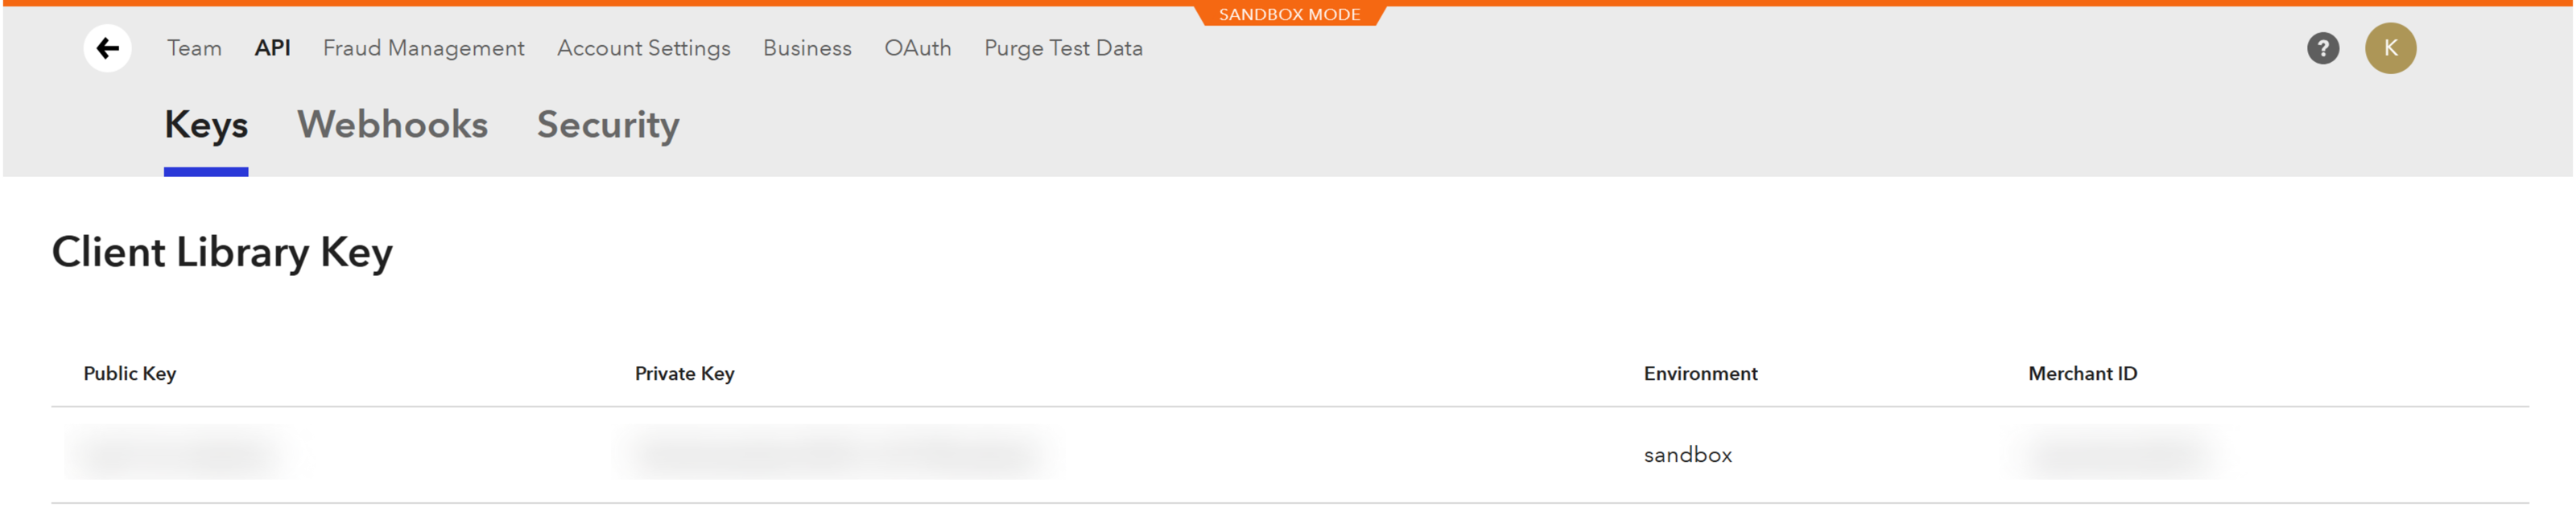Click the Sandbox Mode banner
The width and height of the screenshot is (2576, 532).
[1288, 14]
